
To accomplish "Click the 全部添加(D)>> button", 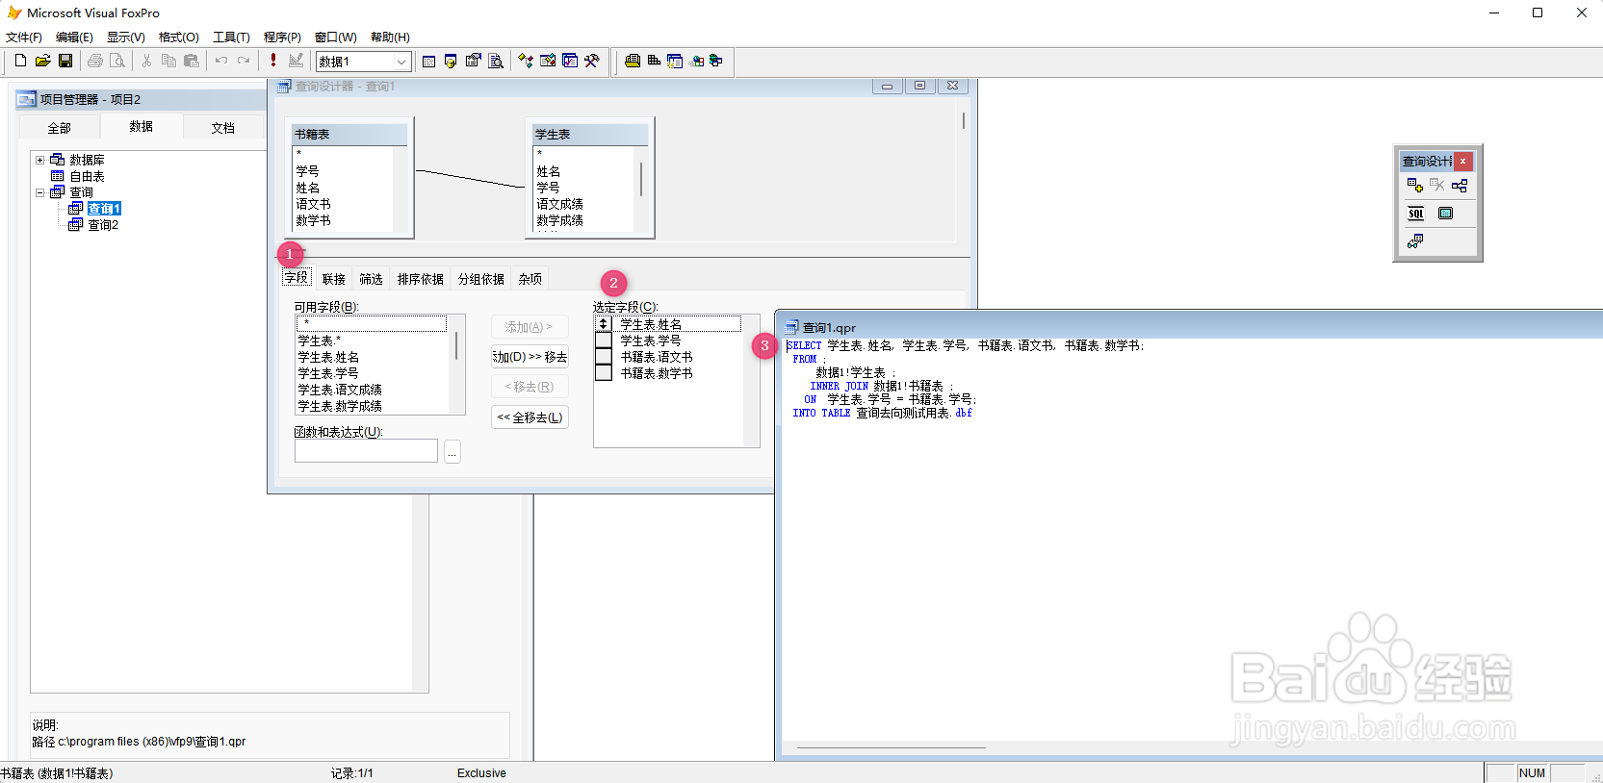I will [x=530, y=357].
